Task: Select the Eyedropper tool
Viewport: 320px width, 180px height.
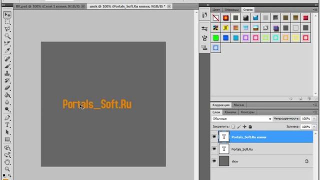Action: tap(7, 50)
